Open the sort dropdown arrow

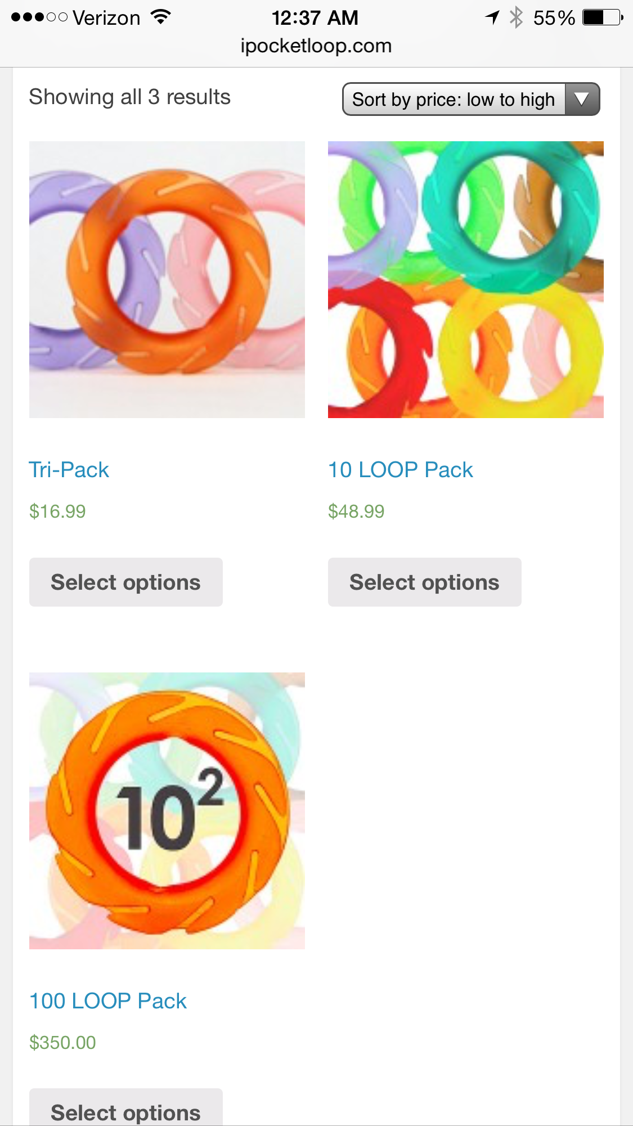pyautogui.click(x=582, y=100)
